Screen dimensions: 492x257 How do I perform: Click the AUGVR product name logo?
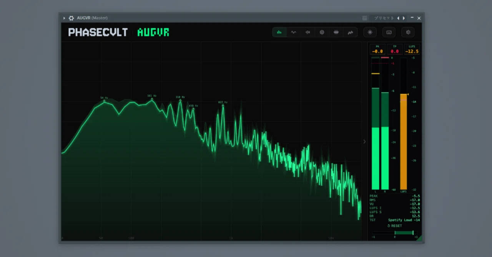(x=153, y=32)
